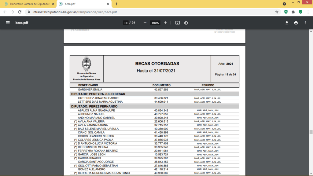313x176 pixels.
Task: Click the scrollbar up arrow
Action: click(311, 31)
